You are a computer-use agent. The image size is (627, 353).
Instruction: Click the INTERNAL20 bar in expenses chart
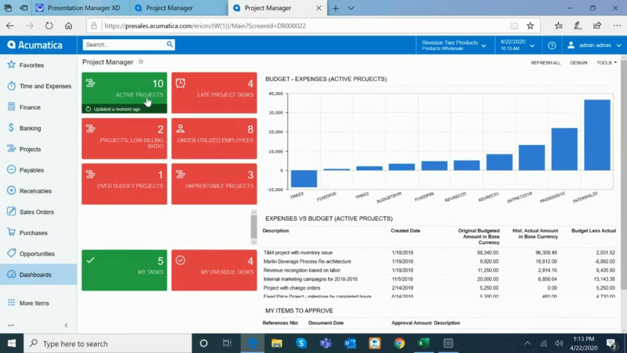(x=597, y=135)
